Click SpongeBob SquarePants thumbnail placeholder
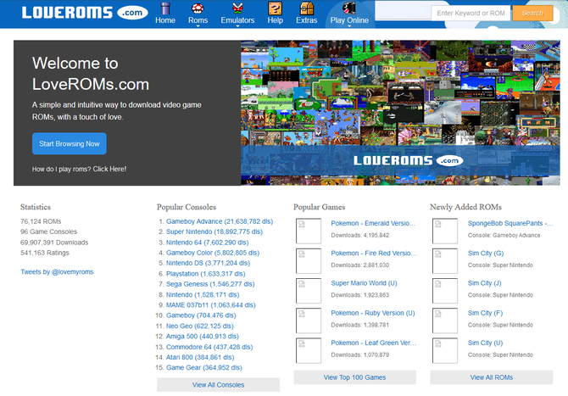This screenshot has width=568, height=396. [x=445, y=231]
